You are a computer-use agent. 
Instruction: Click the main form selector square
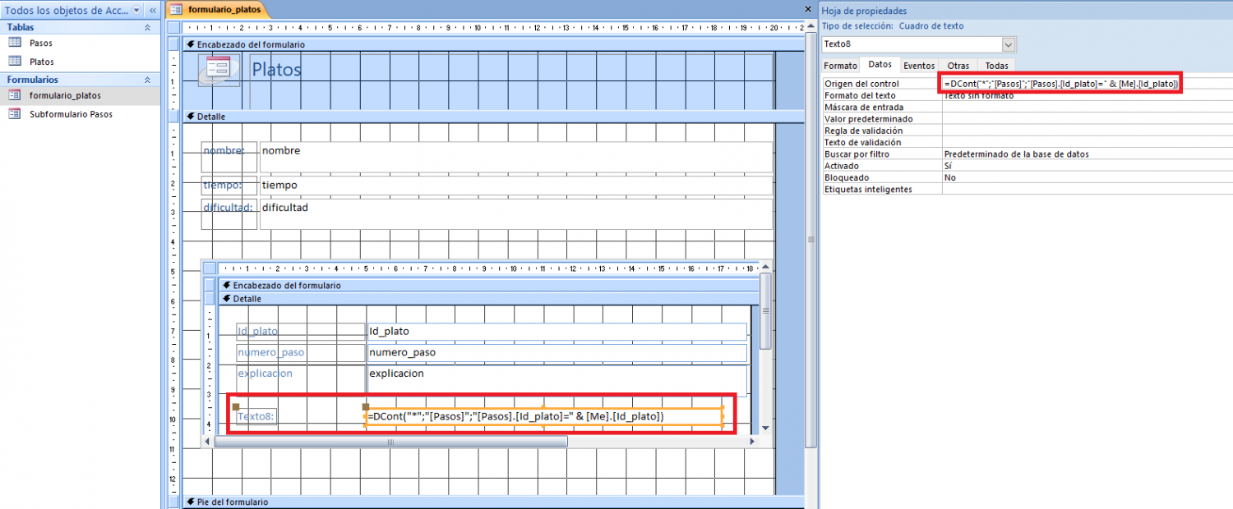[x=173, y=27]
